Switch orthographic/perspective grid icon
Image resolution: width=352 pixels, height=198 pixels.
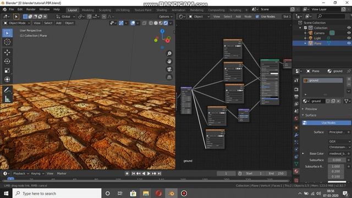coord(169,77)
